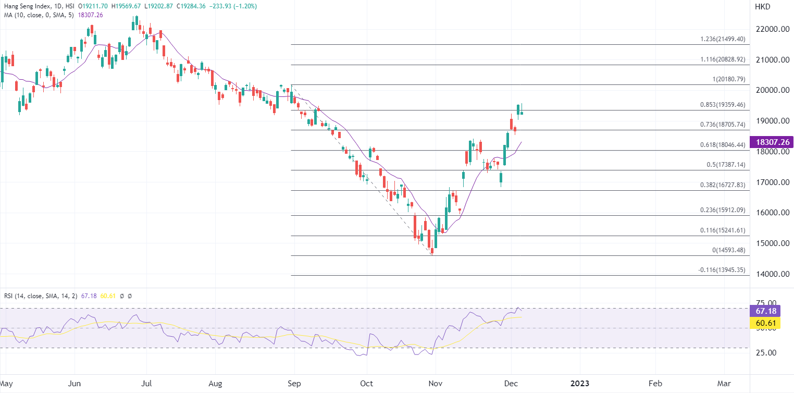Select the open value O19211.70
The width and height of the screenshot is (794, 393).
pyautogui.click(x=94, y=6)
